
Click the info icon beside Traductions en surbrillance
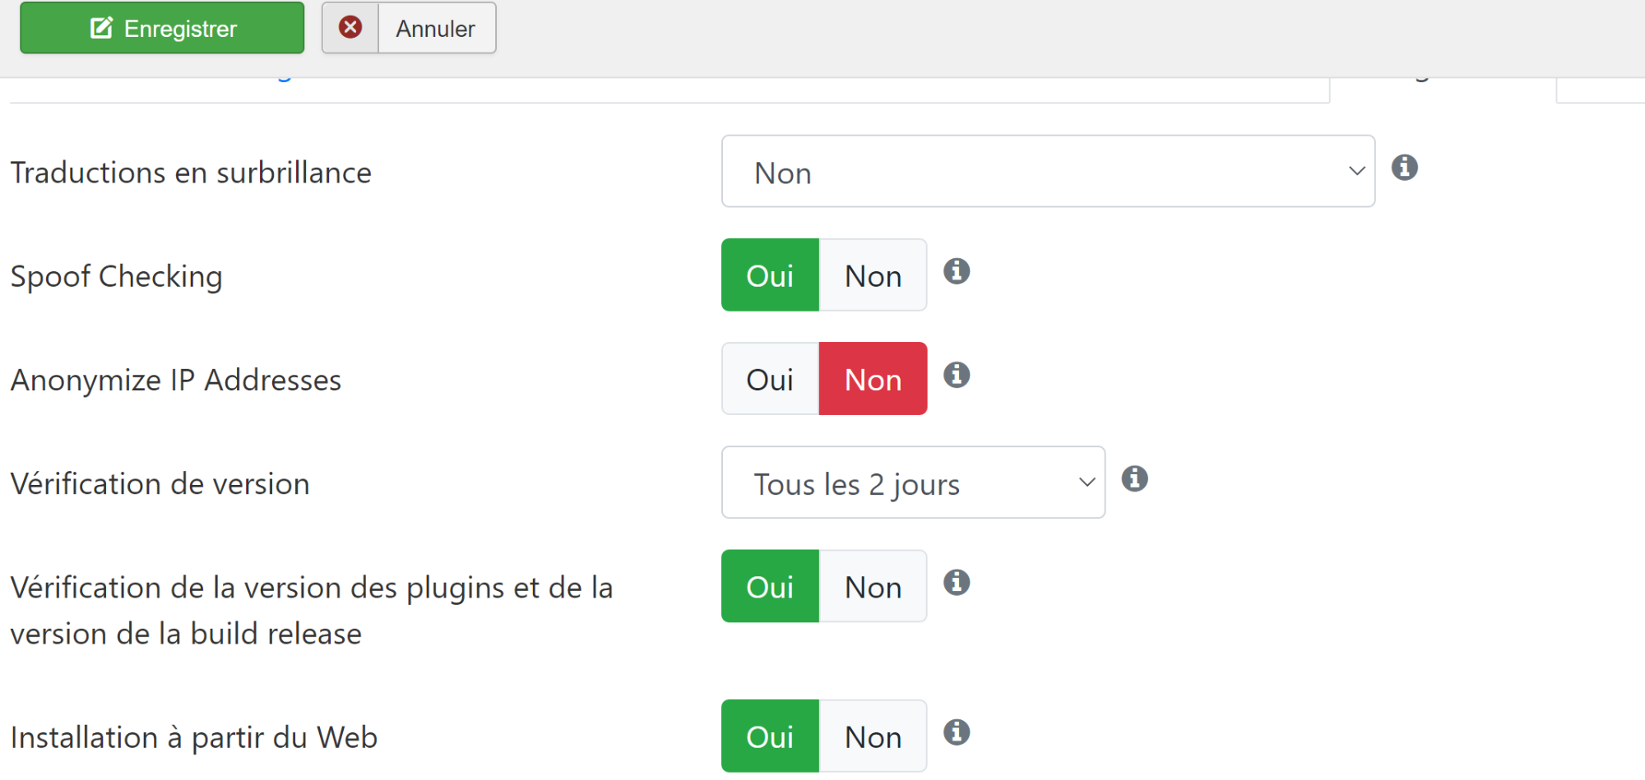1404,167
